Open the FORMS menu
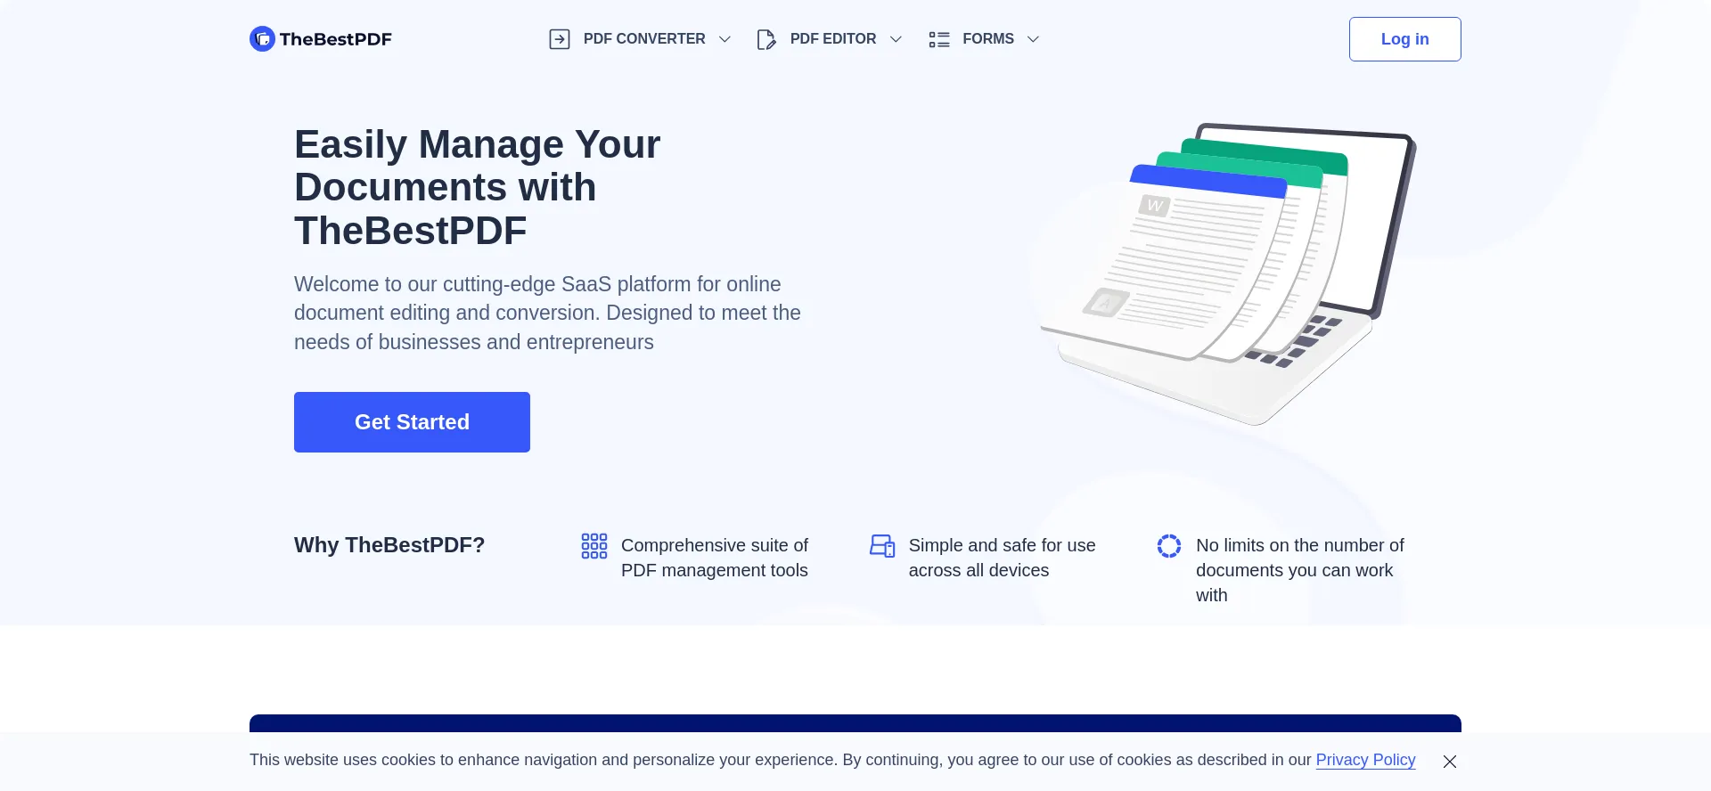 click(x=988, y=39)
